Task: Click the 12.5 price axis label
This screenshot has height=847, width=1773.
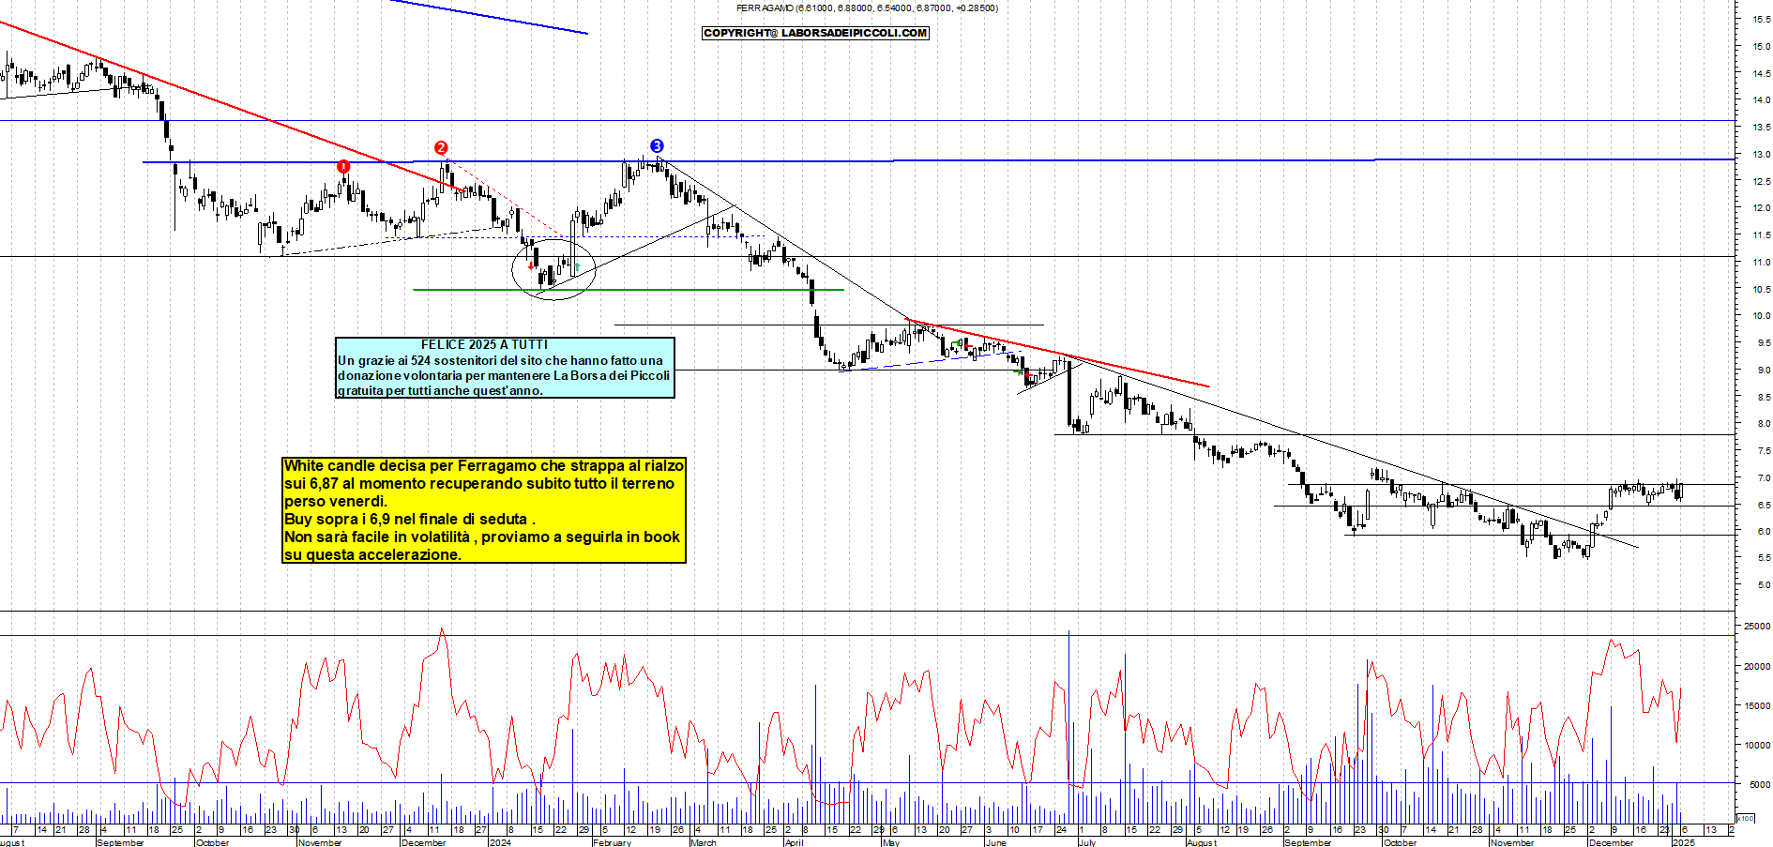Action: [x=1761, y=181]
